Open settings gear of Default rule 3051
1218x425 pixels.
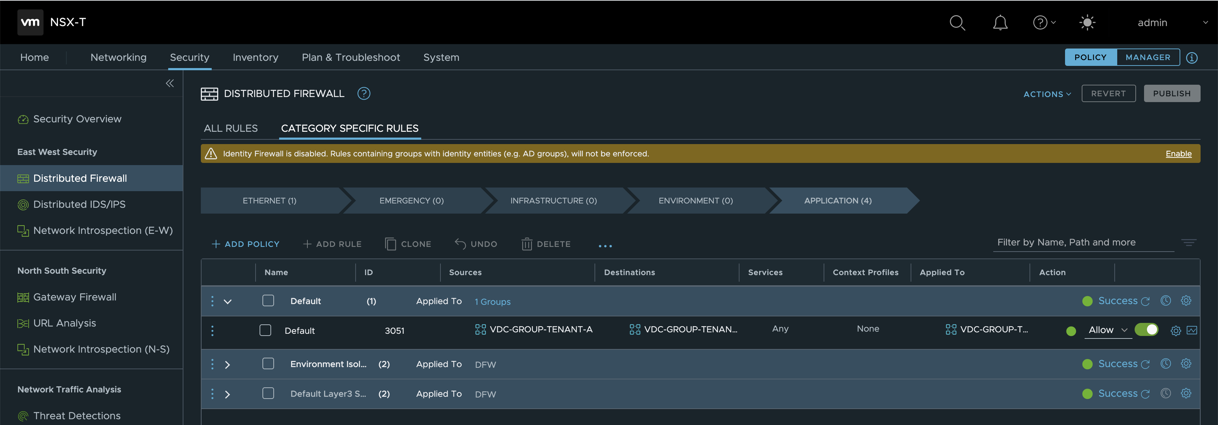point(1176,331)
